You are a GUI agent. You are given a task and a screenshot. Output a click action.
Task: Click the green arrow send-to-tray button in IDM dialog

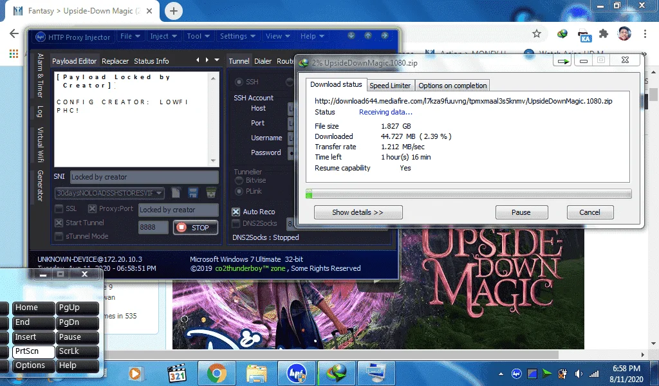(x=562, y=61)
